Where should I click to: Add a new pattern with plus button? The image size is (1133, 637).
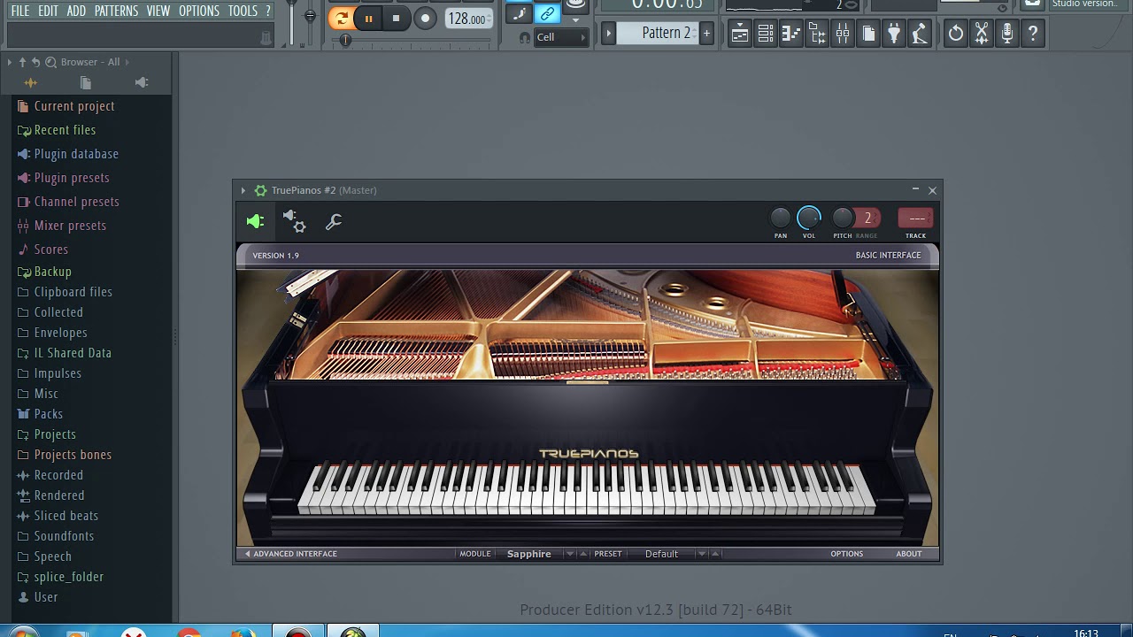[706, 34]
